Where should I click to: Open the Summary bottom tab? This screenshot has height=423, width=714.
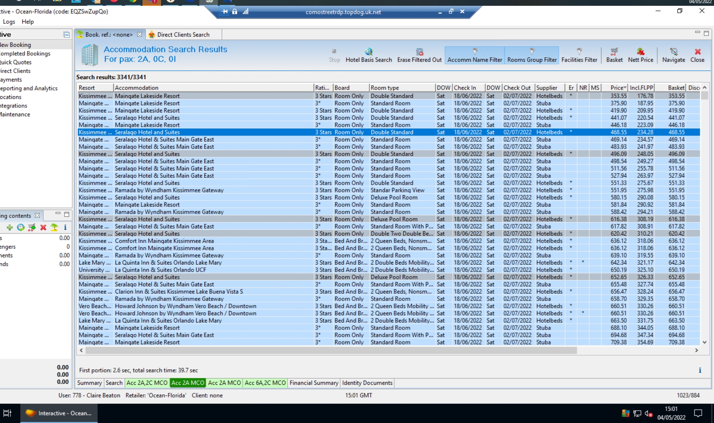point(89,383)
